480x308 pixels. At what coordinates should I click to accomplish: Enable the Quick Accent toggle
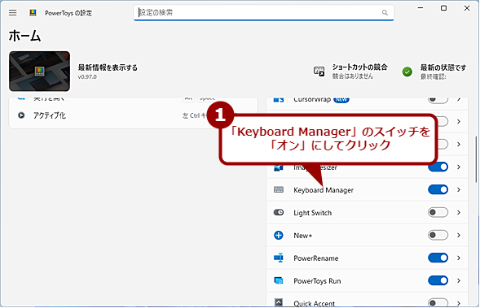(438, 303)
